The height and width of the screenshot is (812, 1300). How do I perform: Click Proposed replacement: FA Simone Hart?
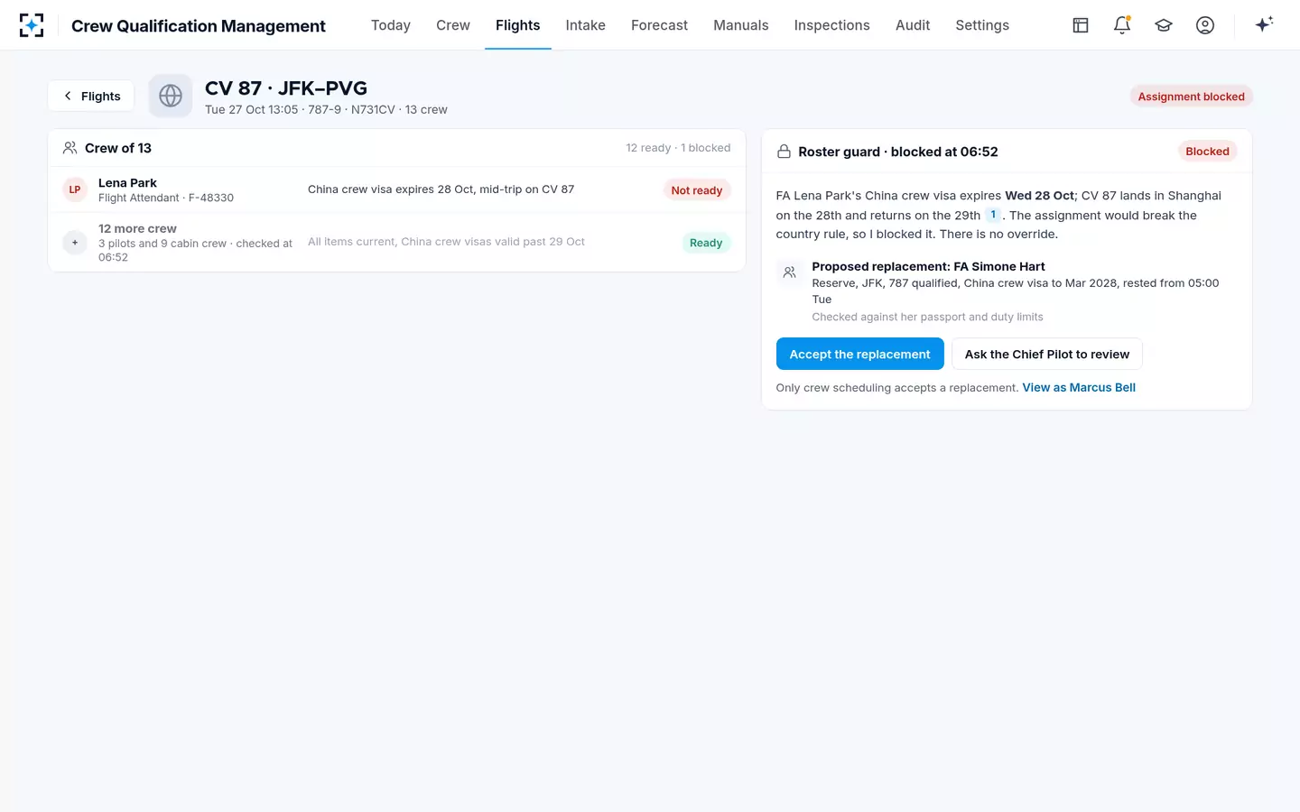pyautogui.click(x=928, y=266)
